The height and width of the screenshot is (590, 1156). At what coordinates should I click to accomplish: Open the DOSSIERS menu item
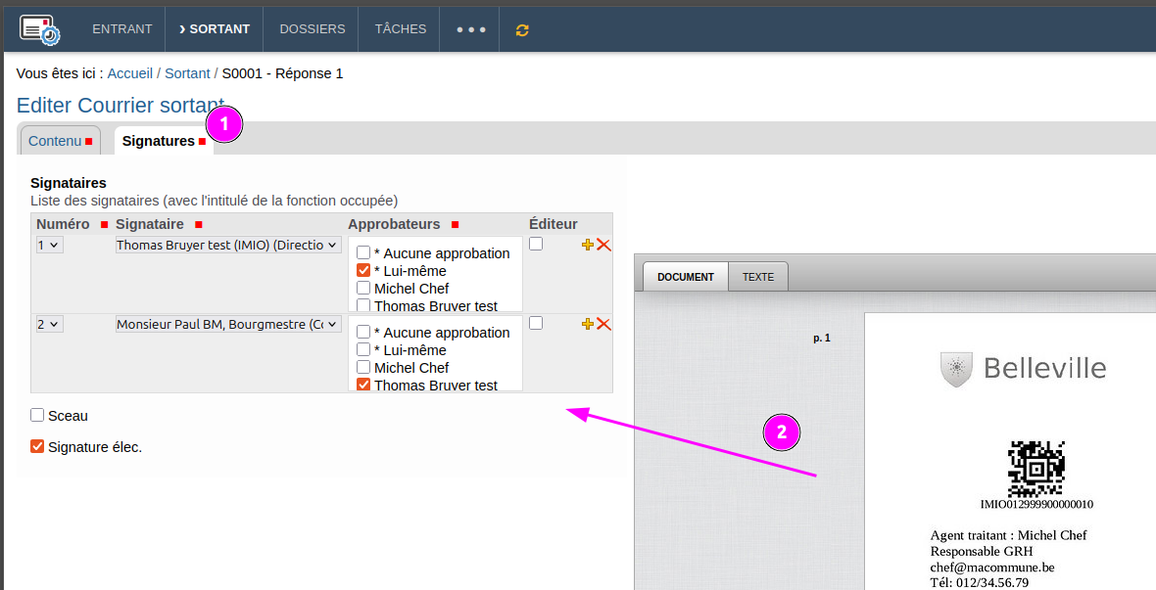point(313,29)
